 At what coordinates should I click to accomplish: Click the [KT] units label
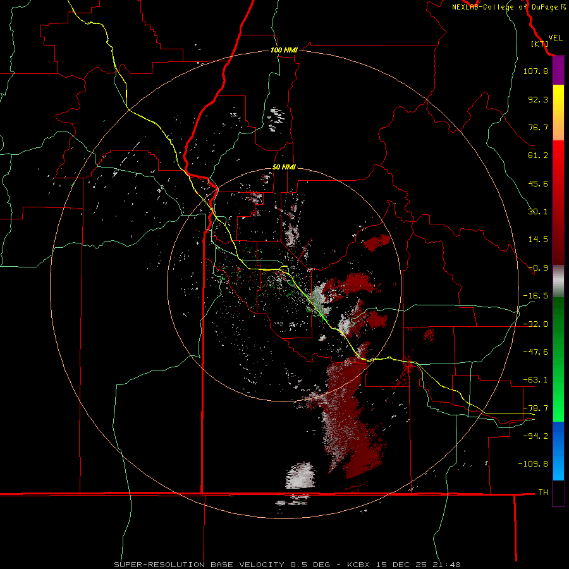point(539,44)
